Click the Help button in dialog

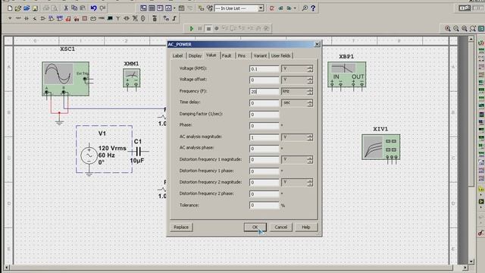(x=306, y=227)
